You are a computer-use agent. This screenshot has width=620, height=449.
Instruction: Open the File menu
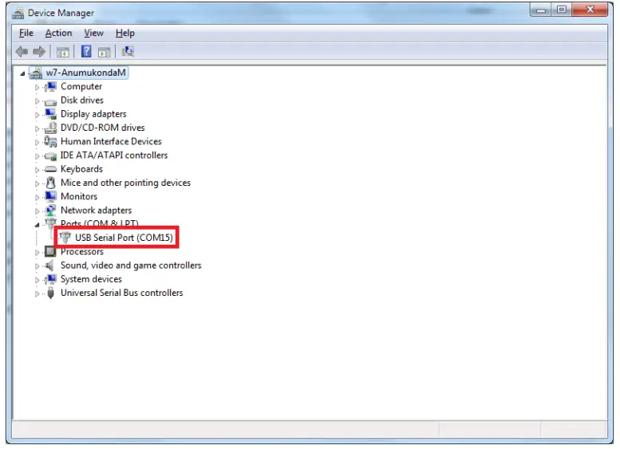[26, 33]
